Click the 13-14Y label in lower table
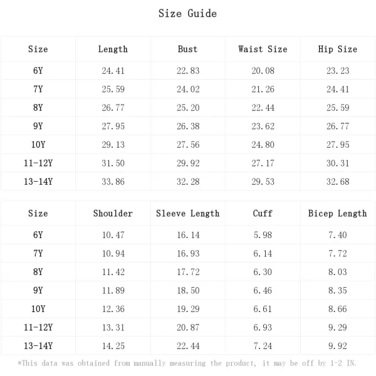 [38, 346]
